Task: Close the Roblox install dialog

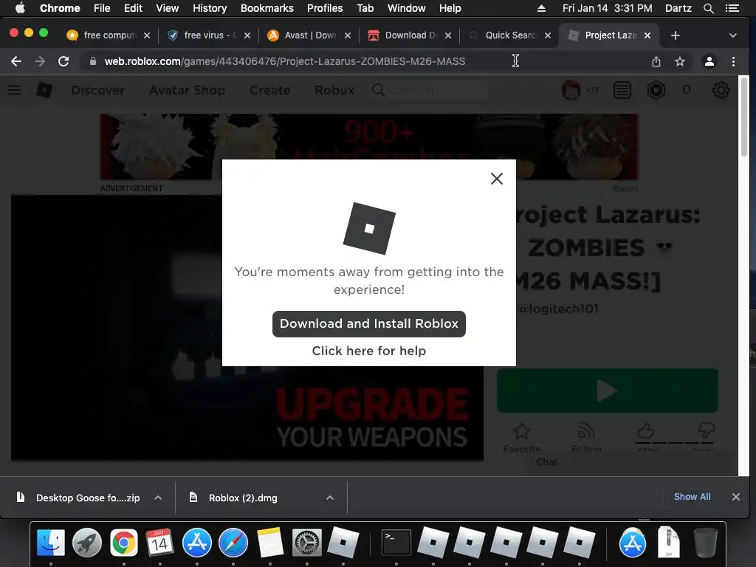Action: (497, 179)
